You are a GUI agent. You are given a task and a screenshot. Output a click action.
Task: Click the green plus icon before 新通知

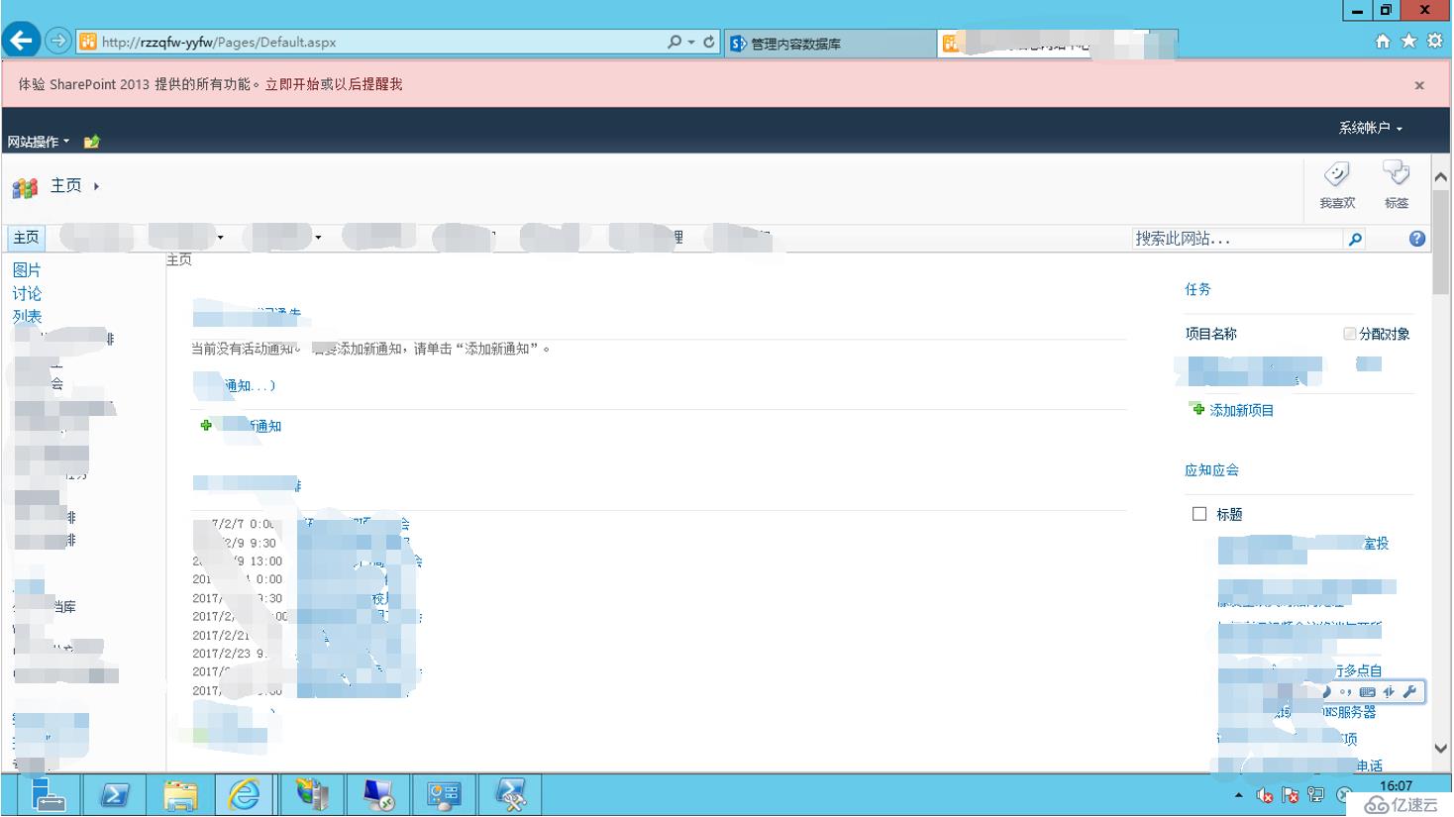pyautogui.click(x=206, y=425)
